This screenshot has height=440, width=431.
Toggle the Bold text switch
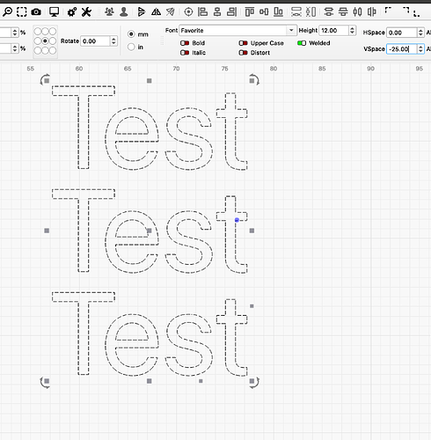pyautogui.click(x=185, y=43)
